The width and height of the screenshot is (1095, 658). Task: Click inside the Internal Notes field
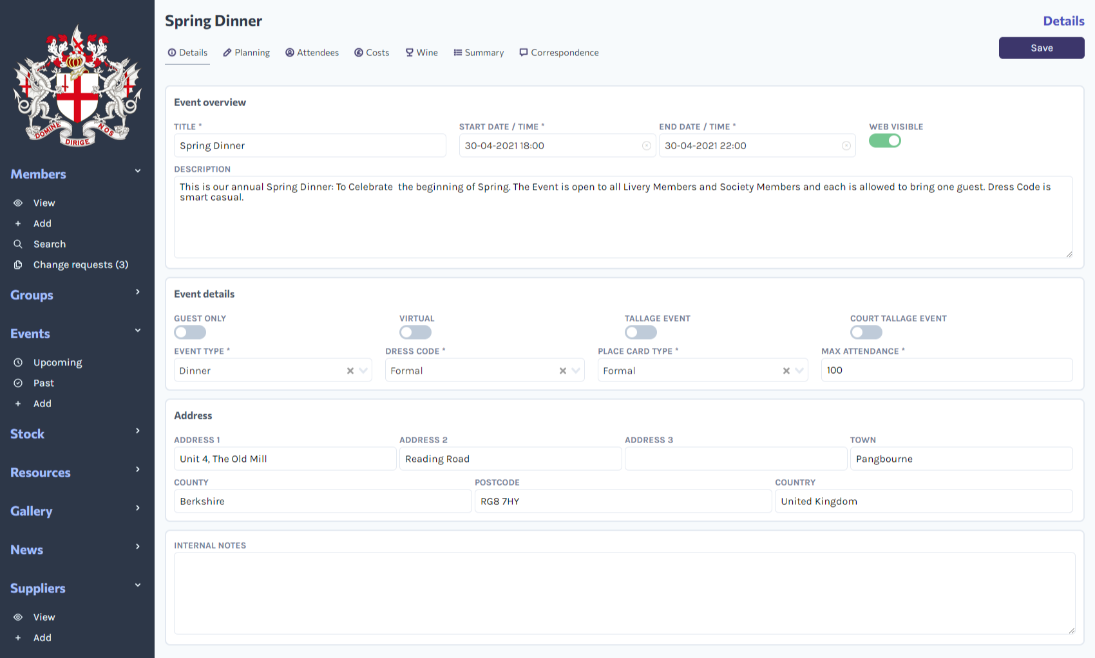coord(624,592)
